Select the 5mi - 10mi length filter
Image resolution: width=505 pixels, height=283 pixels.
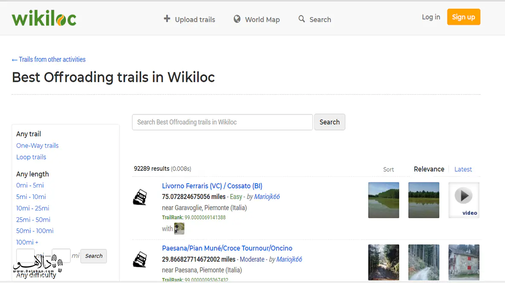[31, 197]
